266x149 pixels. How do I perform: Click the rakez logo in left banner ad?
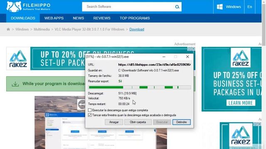[x=18, y=58]
